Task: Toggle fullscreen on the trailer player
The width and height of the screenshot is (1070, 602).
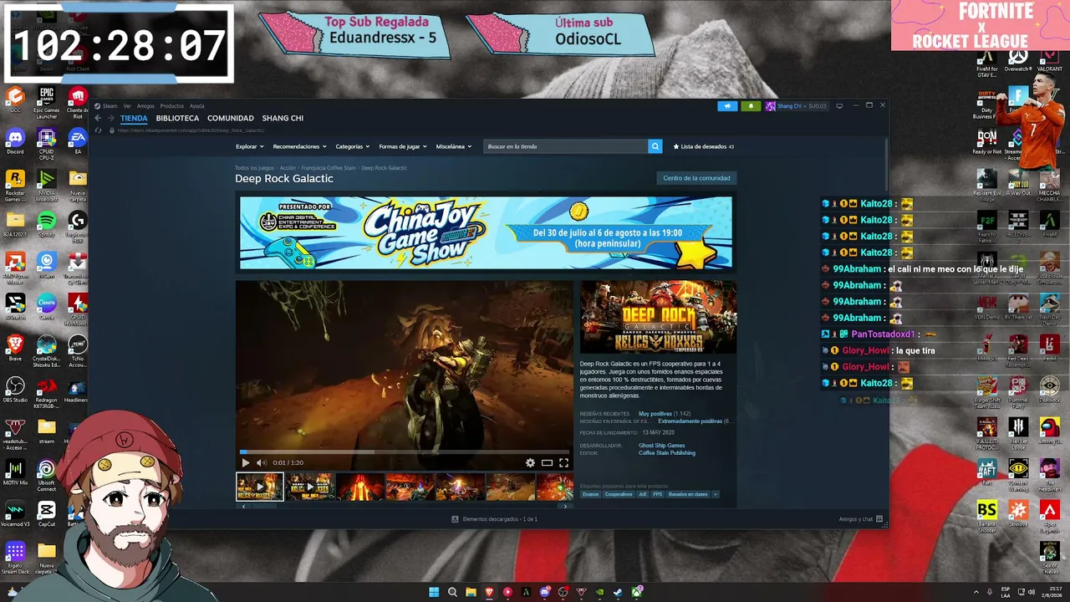Action: tap(563, 462)
